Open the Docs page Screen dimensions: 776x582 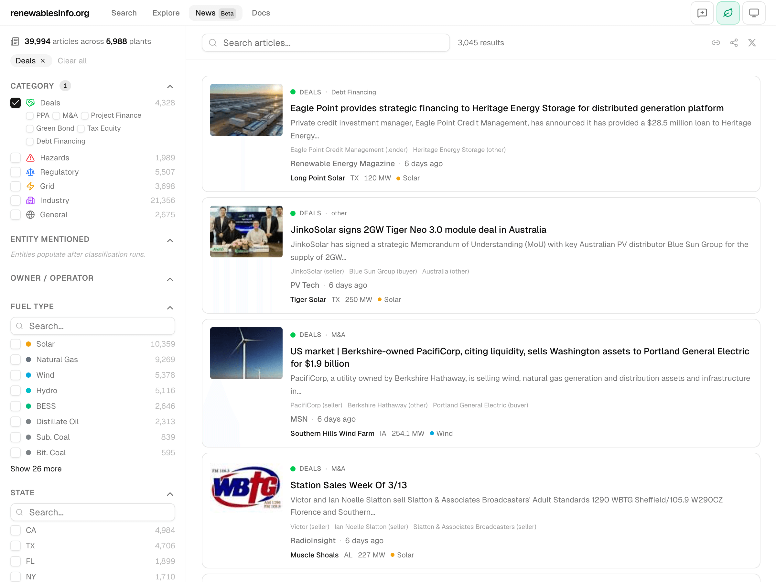pos(261,13)
